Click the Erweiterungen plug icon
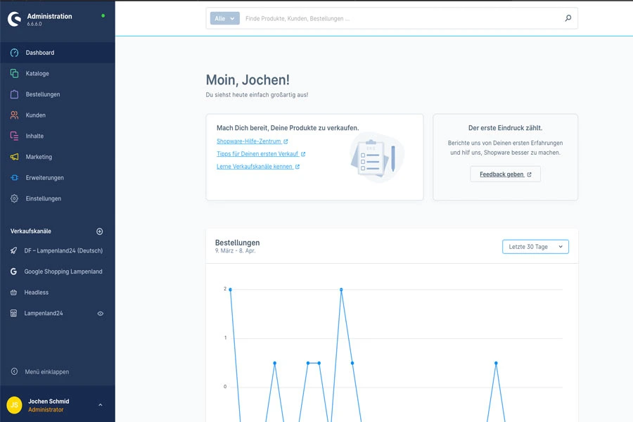633x422 pixels. 15,178
